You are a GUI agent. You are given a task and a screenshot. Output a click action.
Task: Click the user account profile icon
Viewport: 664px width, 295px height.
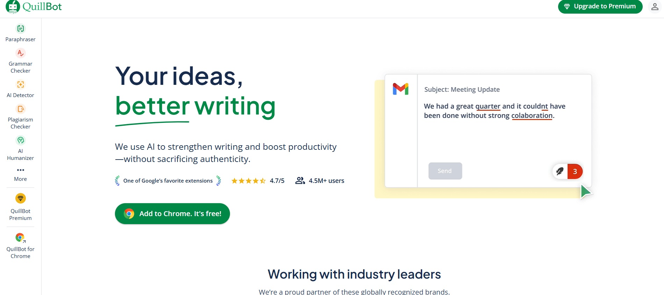[x=655, y=6]
